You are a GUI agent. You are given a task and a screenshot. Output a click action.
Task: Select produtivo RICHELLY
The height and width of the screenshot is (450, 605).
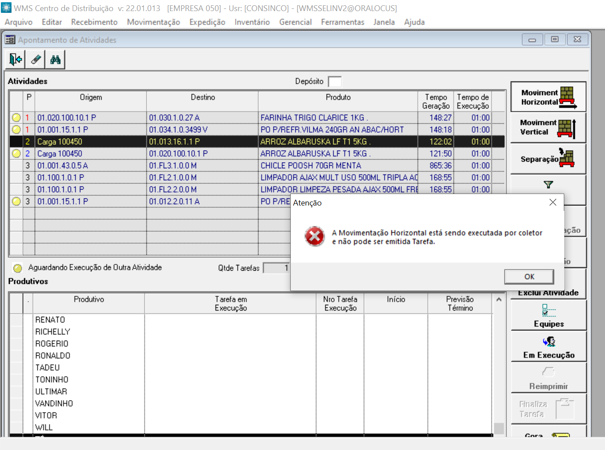click(x=53, y=332)
